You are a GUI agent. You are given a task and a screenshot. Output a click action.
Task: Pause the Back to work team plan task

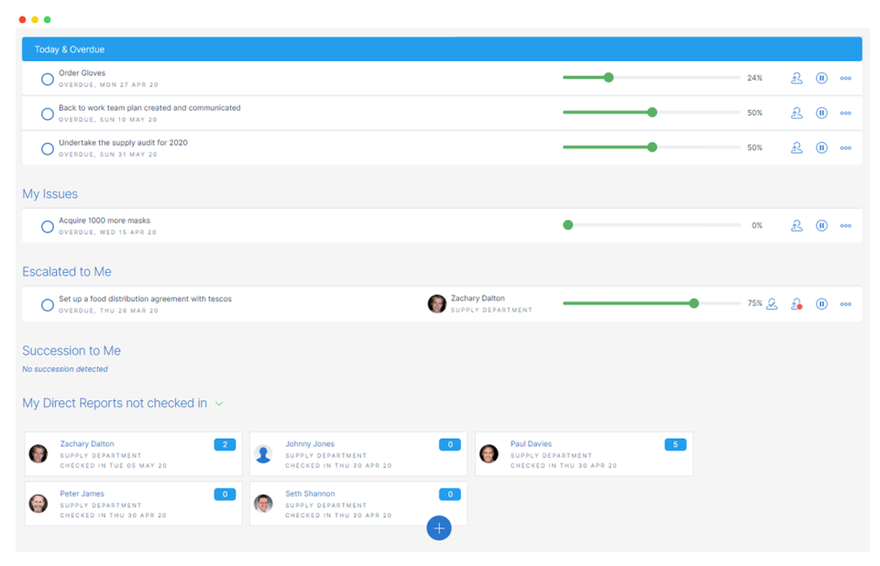821,112
